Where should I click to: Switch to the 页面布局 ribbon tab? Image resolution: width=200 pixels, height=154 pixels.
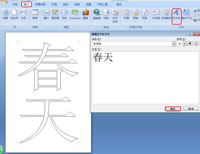click(40, 5)
